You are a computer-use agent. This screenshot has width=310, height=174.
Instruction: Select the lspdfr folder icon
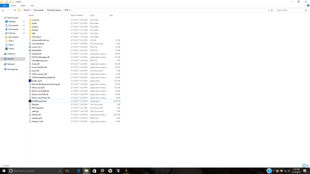pyautogui.click(x=30, y=23)
